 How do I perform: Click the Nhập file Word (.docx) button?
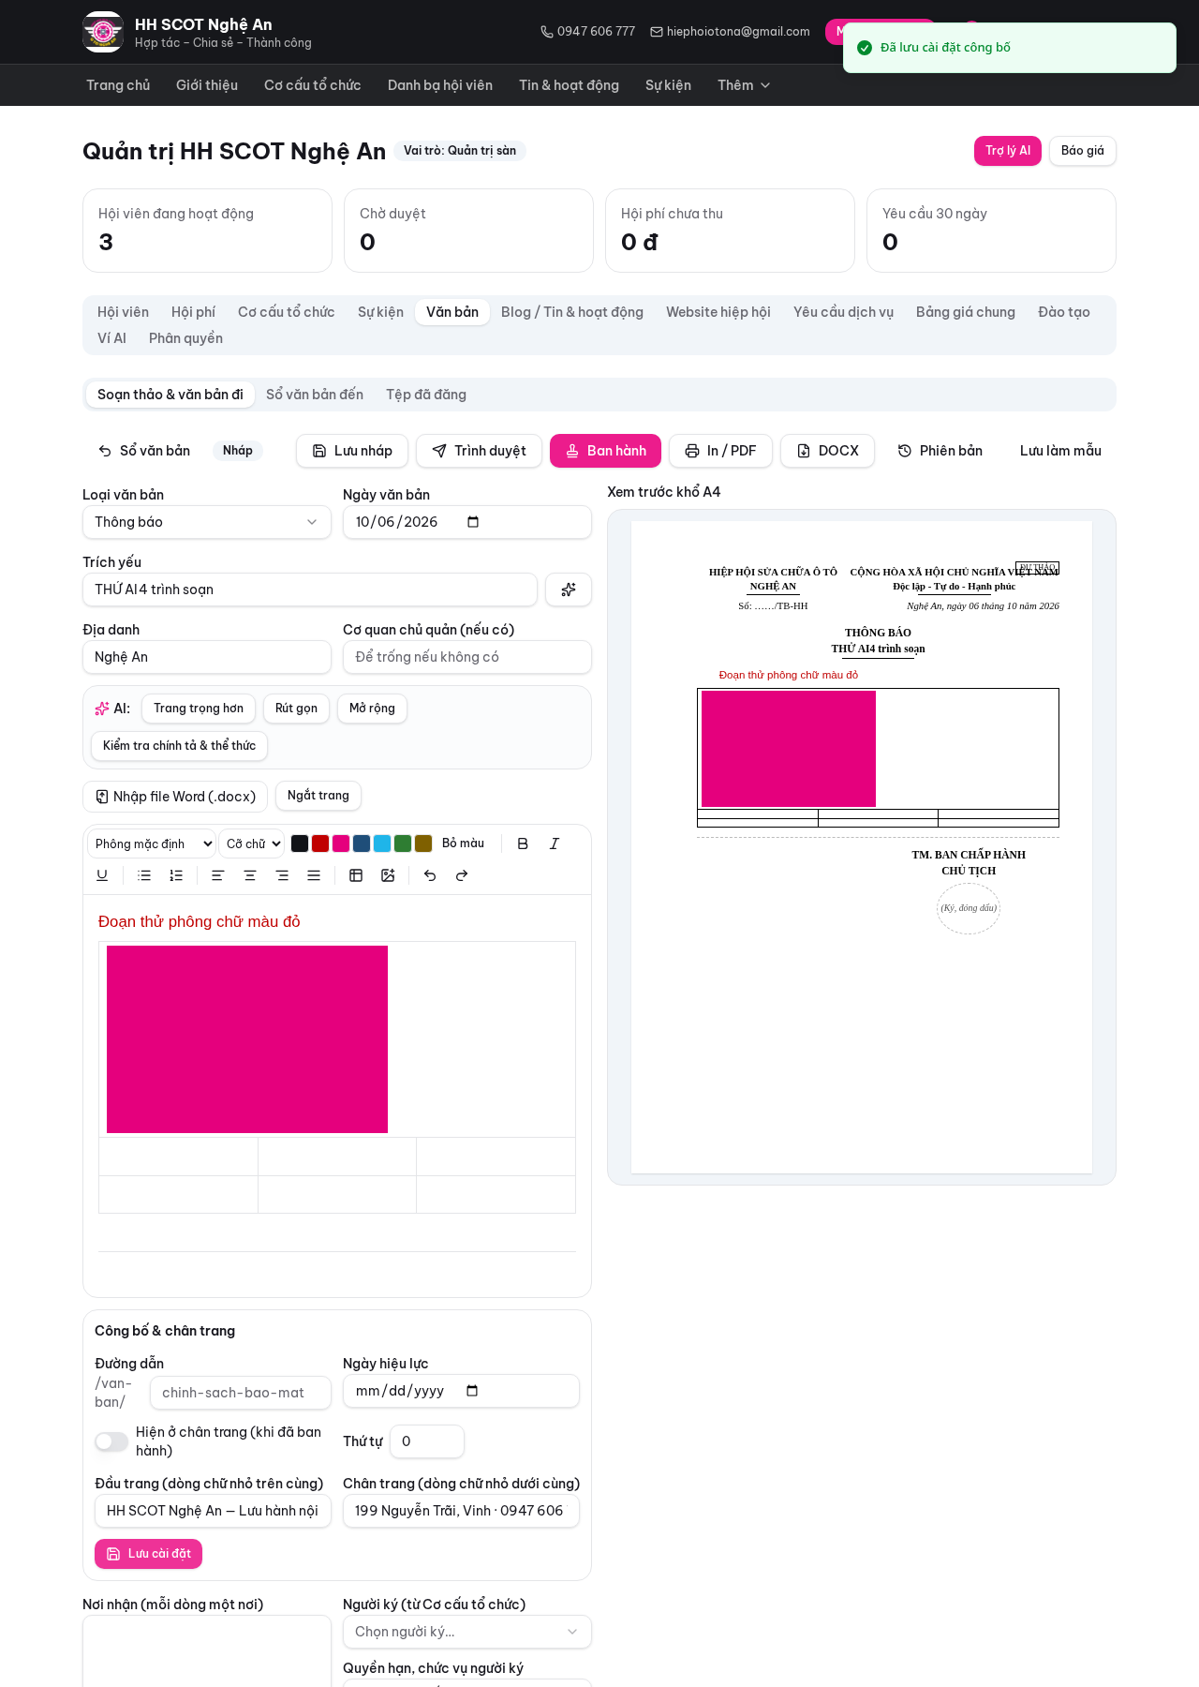coord(175,797)
